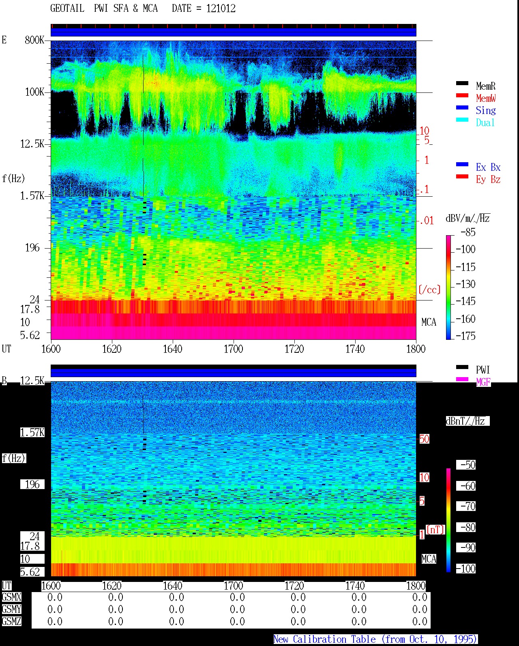
Task: Click the PWI legend label
Action: (483, 370)
